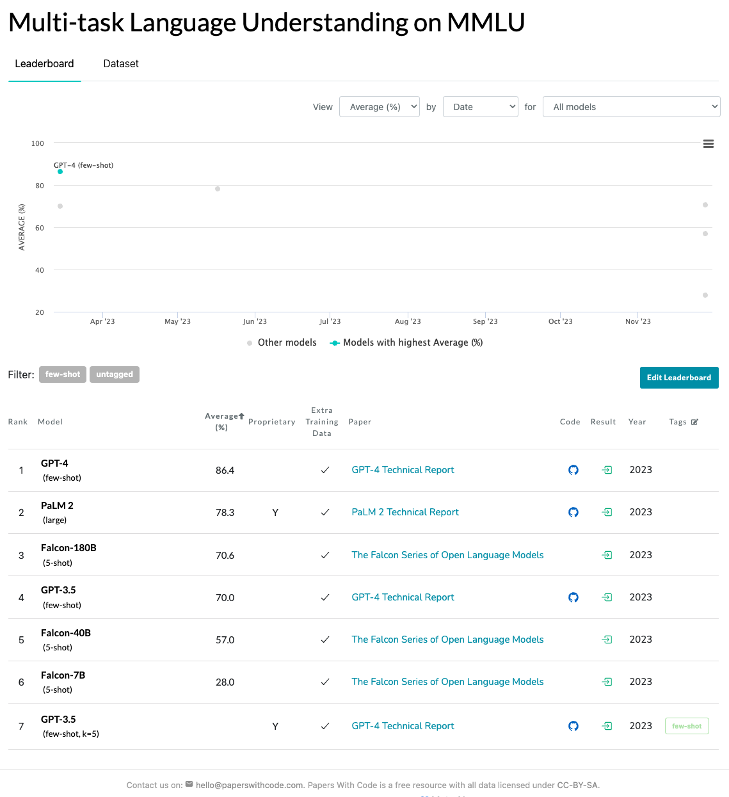Open GPT-4 Technical Report link in rank 7 row
This screenshot has width=729, height=797.
click(x=403, y=726)
